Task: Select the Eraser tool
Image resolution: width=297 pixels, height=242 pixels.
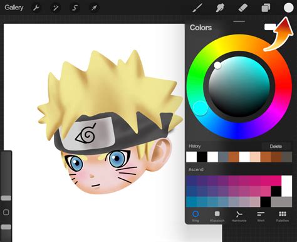Action: [x=242, y=8]
